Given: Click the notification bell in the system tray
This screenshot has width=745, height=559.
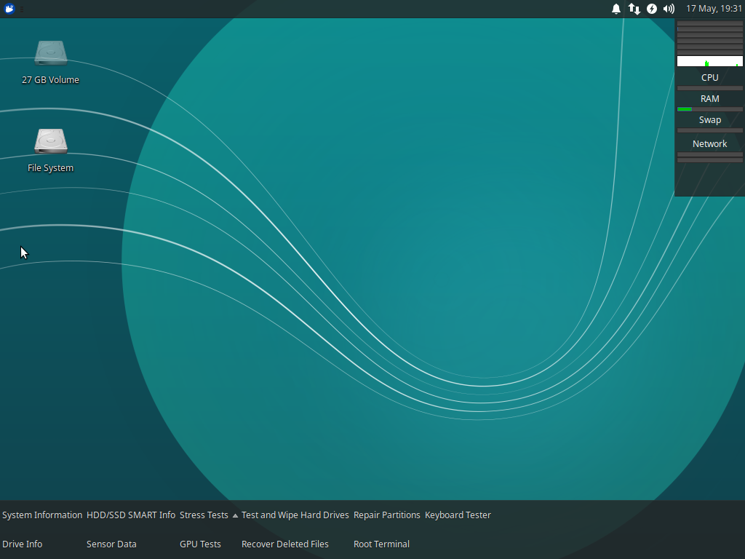Looking at the screenshot, I should point(615,9).
